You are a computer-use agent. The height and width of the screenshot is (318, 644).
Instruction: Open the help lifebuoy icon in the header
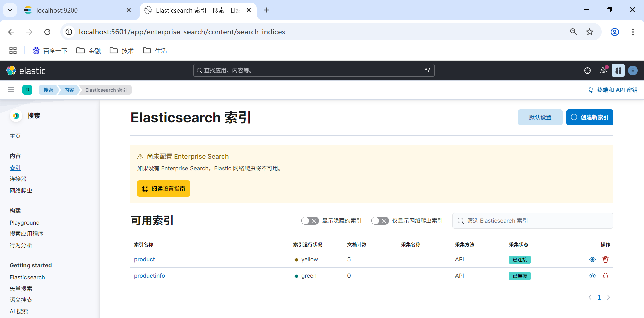point(587,71)
